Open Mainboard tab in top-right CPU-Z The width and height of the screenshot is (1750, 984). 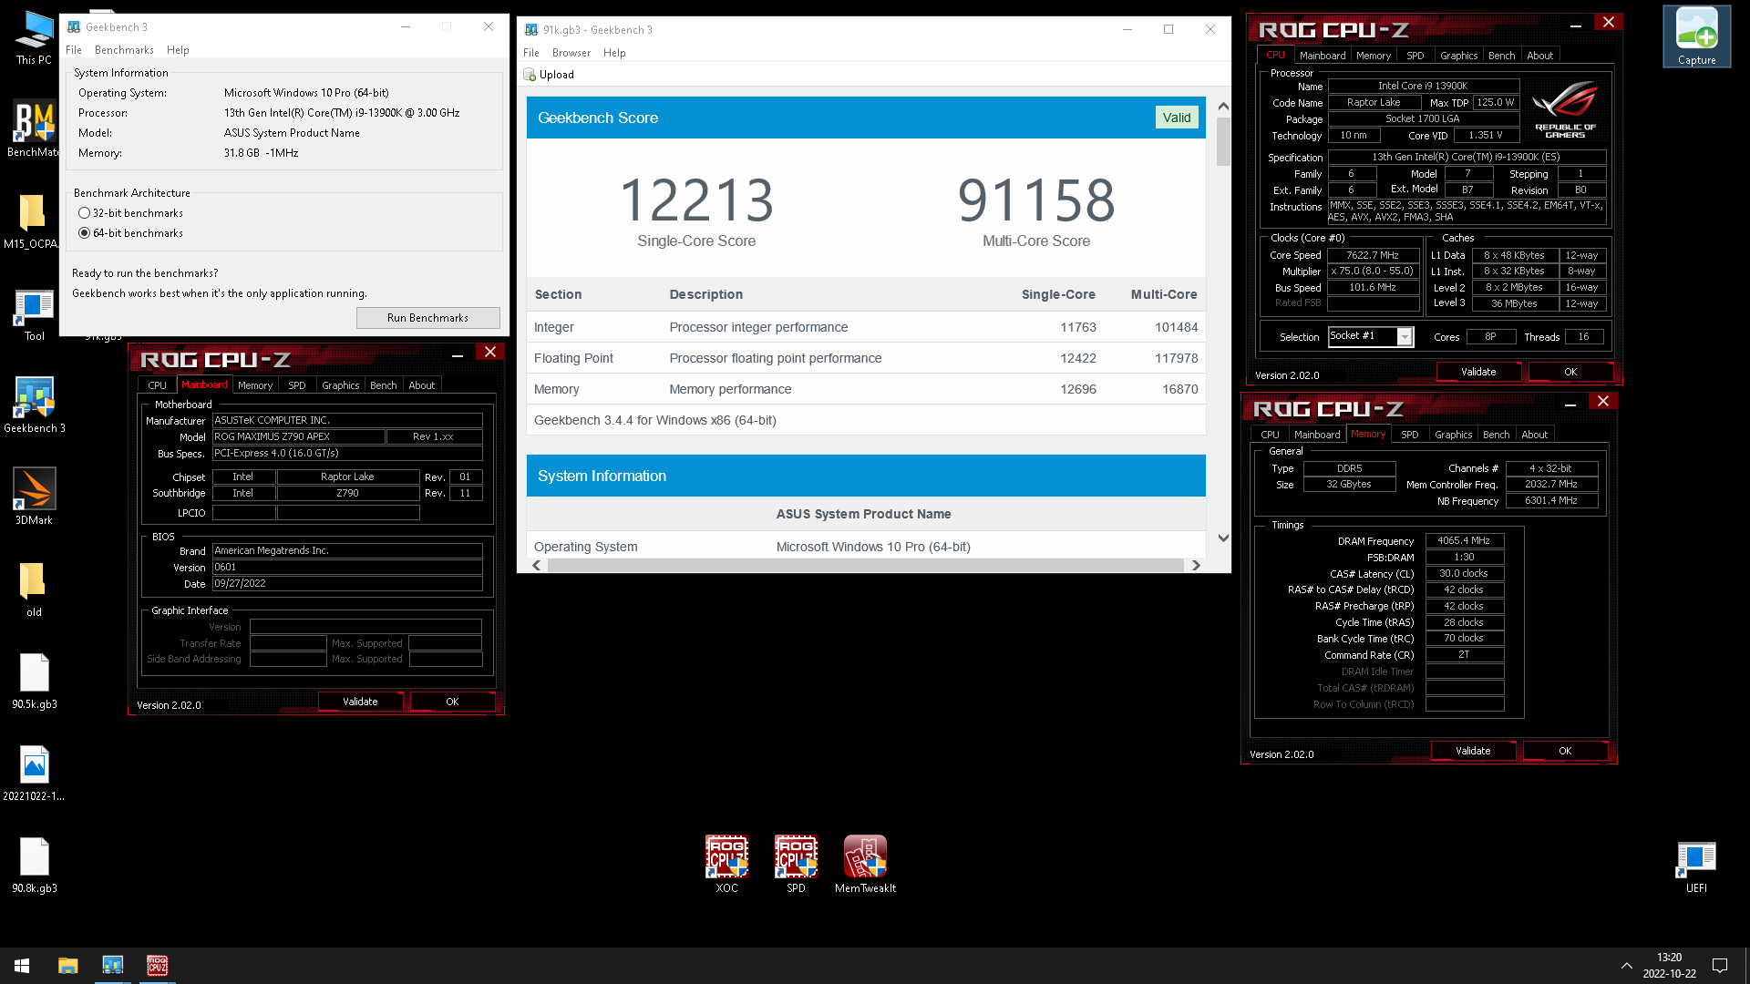pyautogui.click(x=1323, y=56)
